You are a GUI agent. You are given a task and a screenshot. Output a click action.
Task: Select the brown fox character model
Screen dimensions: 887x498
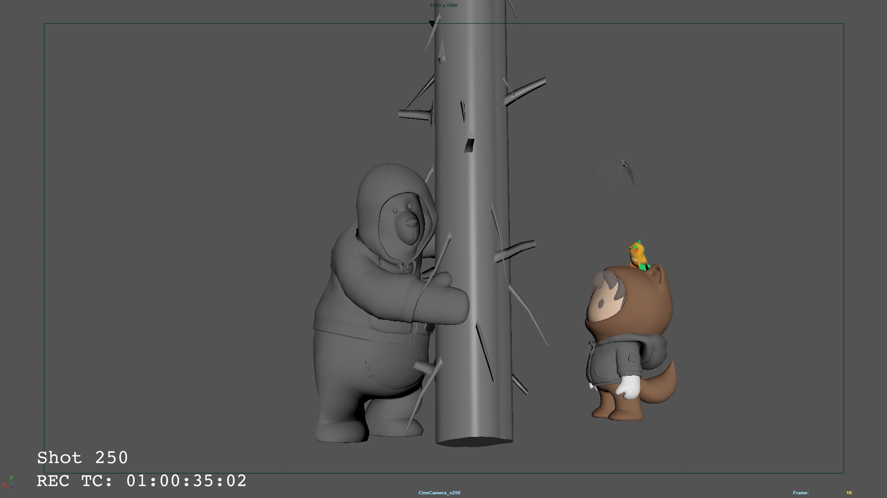click(x=629, y=342)
